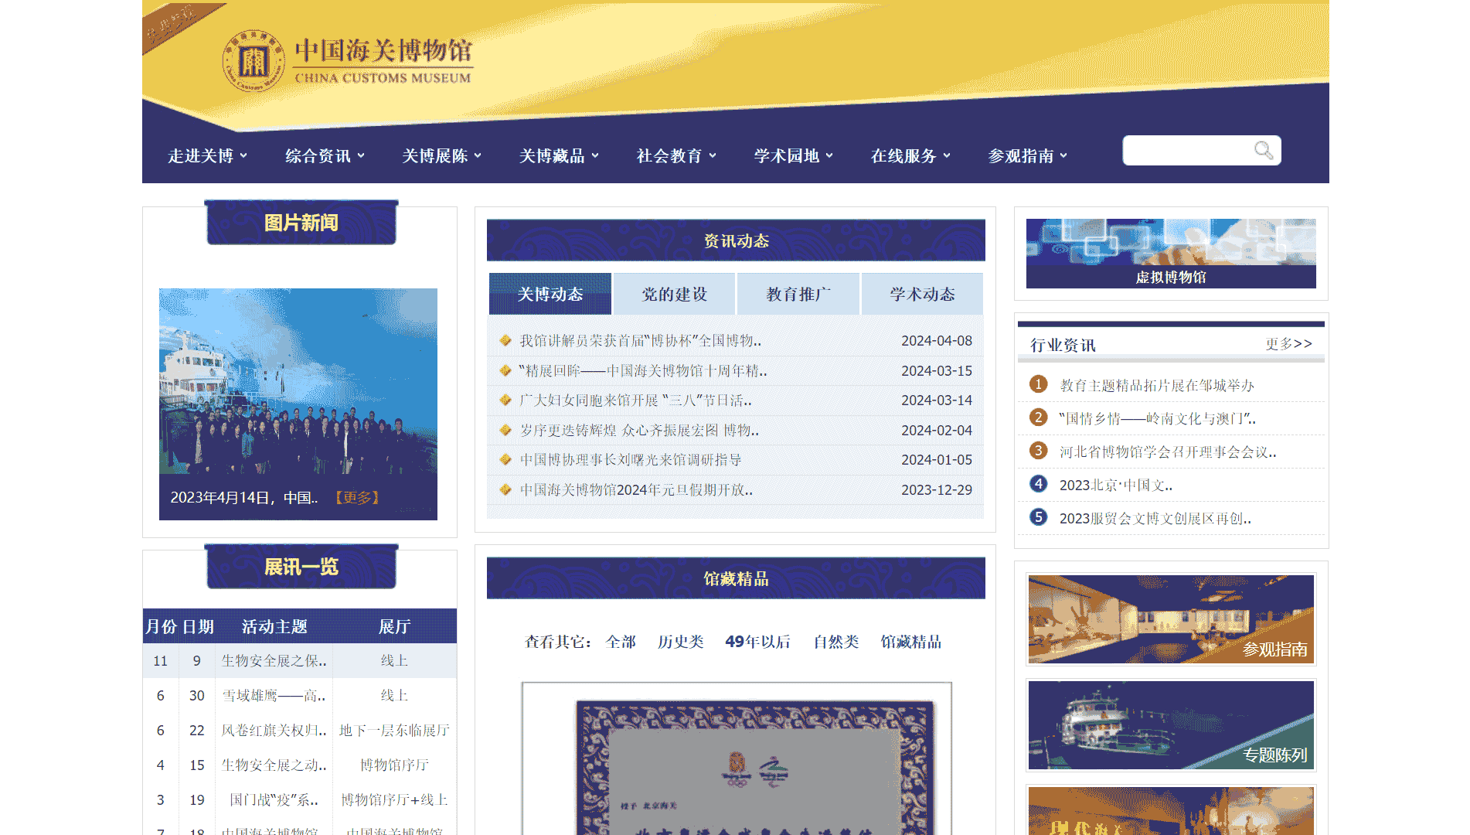The image size is (1470, 835).
Task: Click the number 1 badge in 行业资讯
Action: [1038, 384]
